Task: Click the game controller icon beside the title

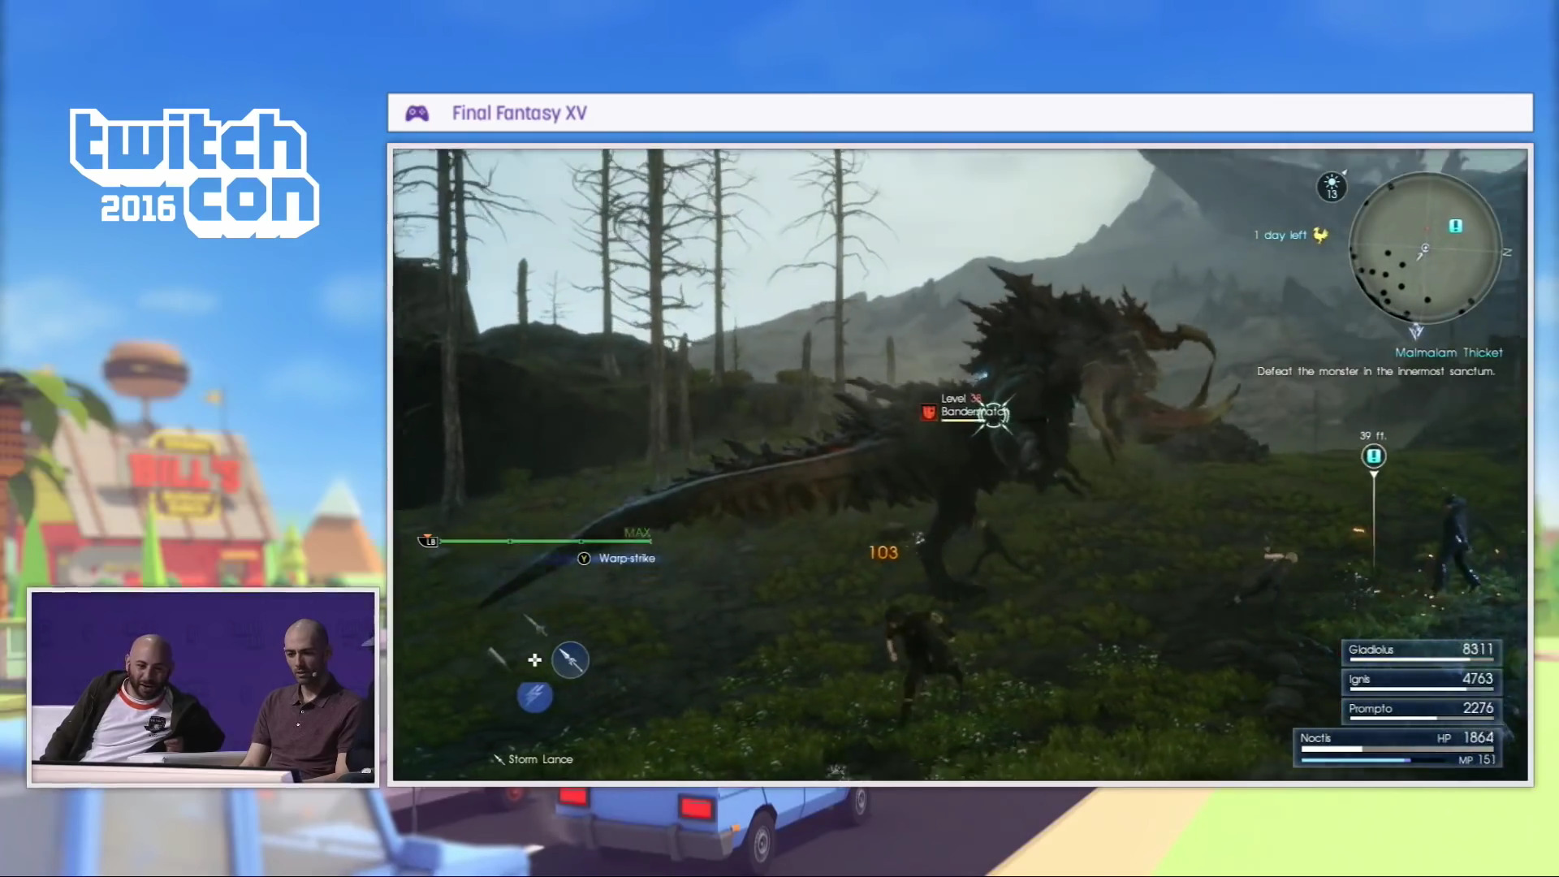Action: 417,113
